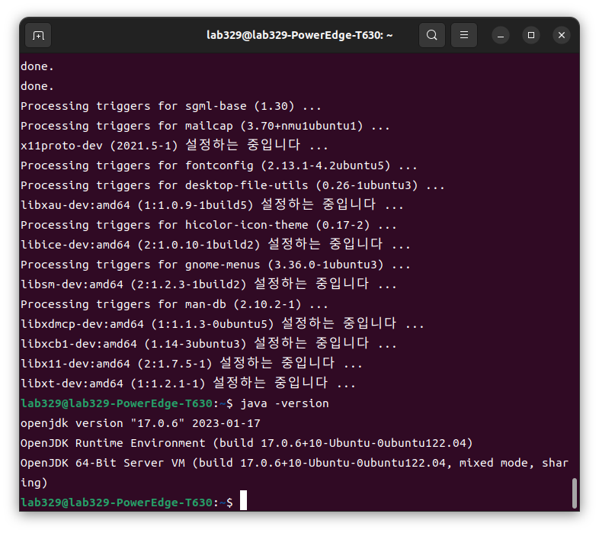
Task: Click the desktop-file-utils triggers line
Action: click(x=232, y=185)
